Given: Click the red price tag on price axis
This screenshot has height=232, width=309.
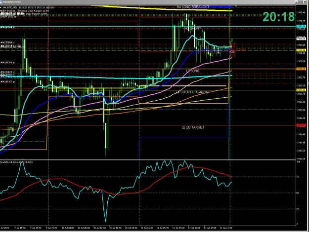Looking at the screenshot, I should pos(301,125).
